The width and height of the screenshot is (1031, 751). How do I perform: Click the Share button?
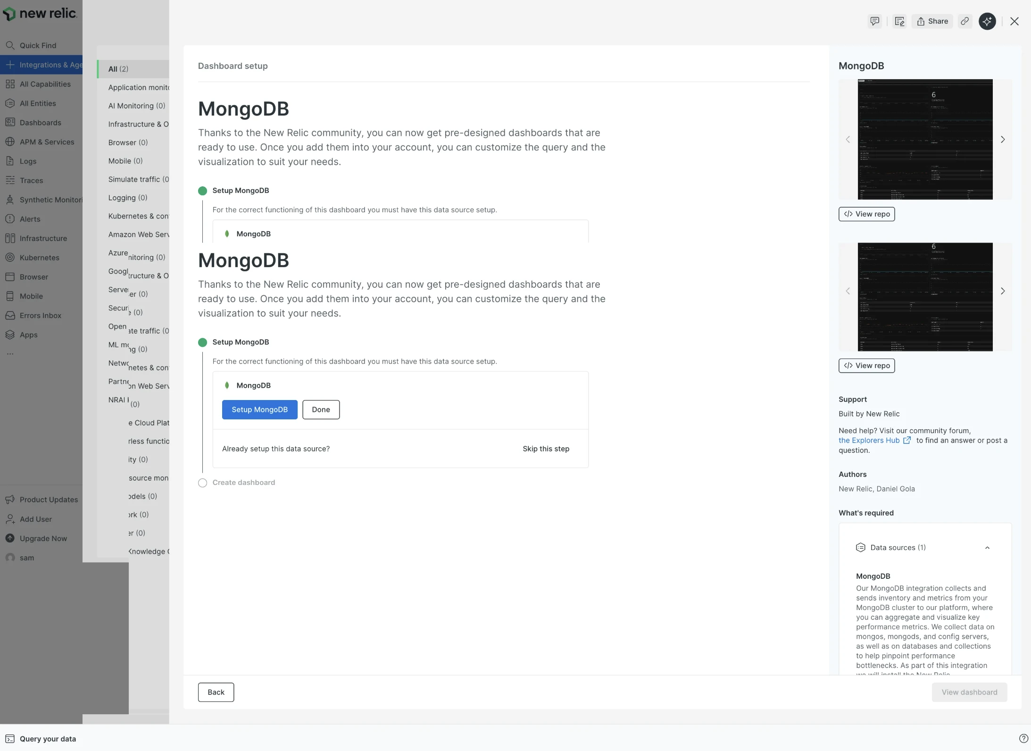click(932, 21)
